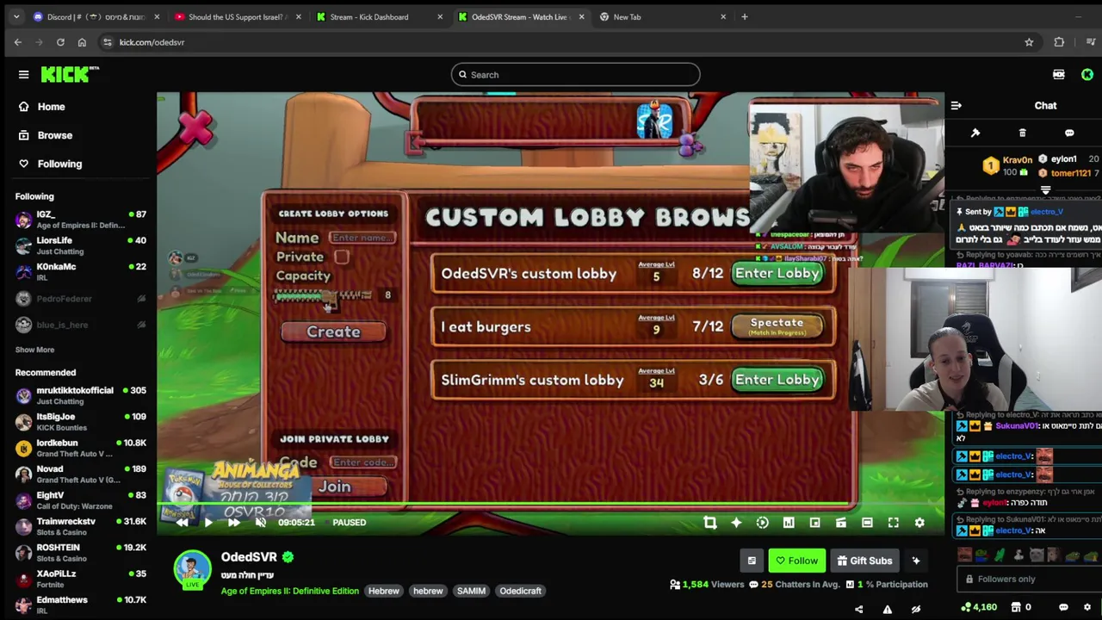Click the share icon below viewers count
Viewport: 1102px width, 620px height.
859,609
